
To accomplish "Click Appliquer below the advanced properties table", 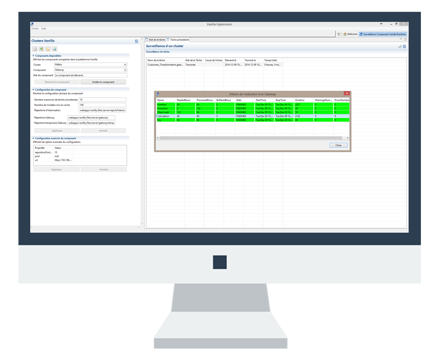I will click(x=57, y=169).
